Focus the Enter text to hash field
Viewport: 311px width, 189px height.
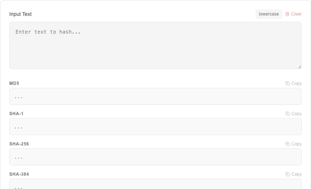pos(155,45)
